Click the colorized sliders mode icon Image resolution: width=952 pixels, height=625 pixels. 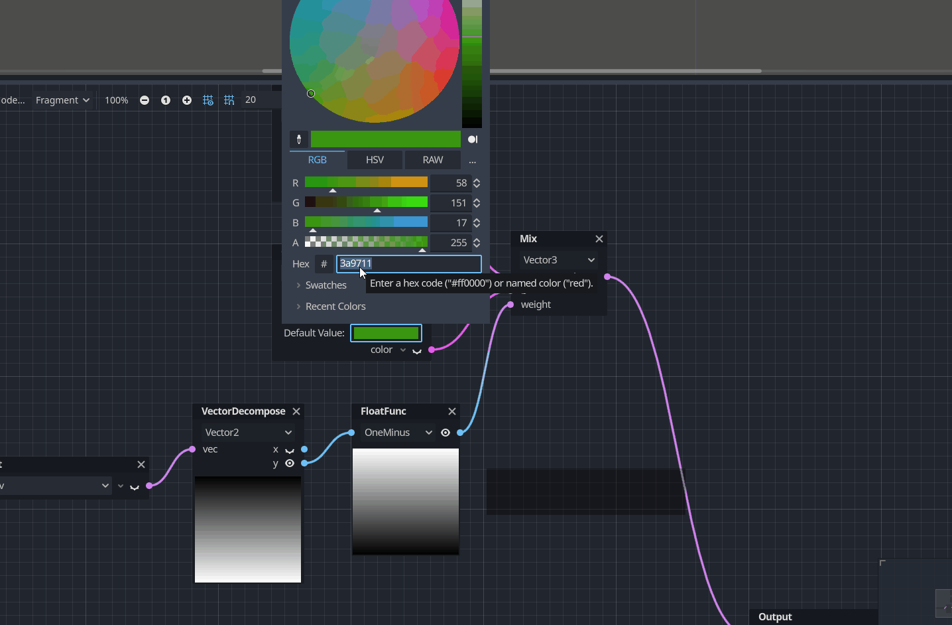472,139
